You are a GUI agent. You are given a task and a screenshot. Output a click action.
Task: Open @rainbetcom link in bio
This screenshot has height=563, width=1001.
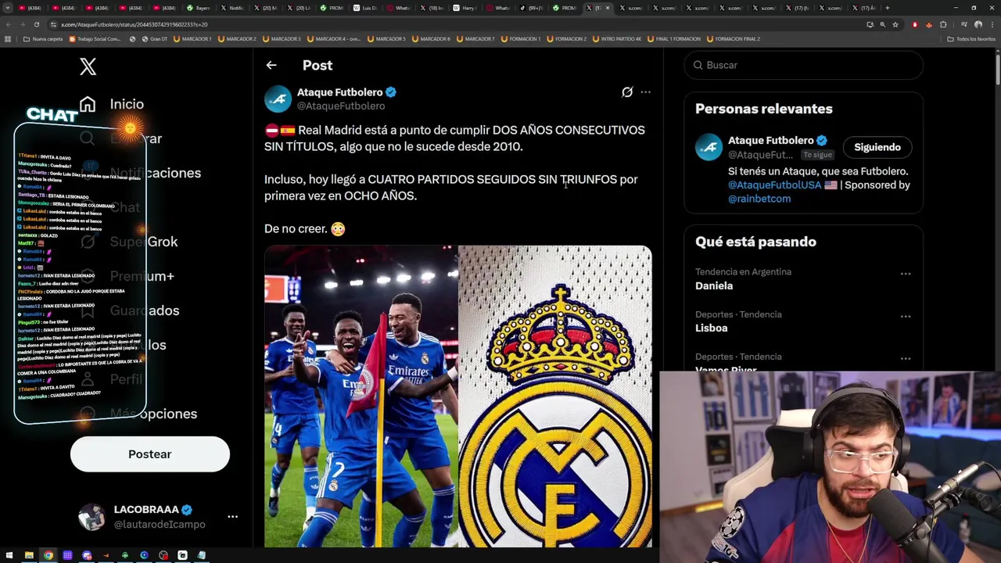click(x=759, y=199)
